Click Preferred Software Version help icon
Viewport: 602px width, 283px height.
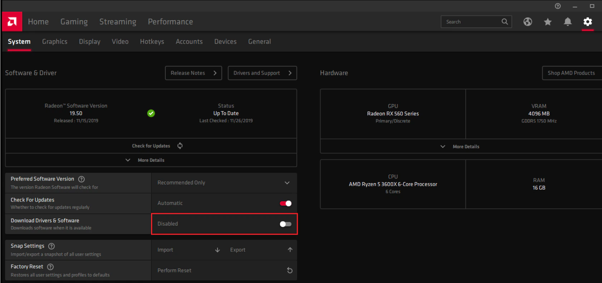point(82,179)
